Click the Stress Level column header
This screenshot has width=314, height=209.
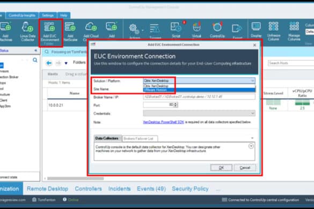[x=273, y=93]
